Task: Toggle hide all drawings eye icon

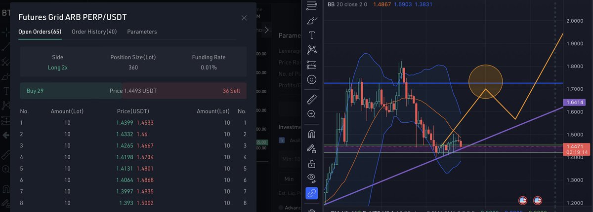Action: pyautogui.click(x=312, y=178)
